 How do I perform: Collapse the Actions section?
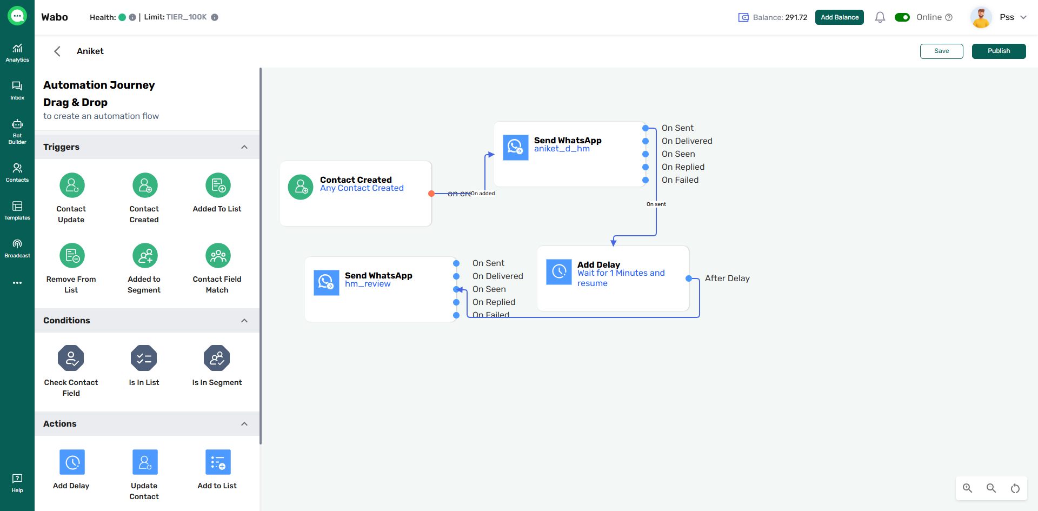[x=244, y=424]
